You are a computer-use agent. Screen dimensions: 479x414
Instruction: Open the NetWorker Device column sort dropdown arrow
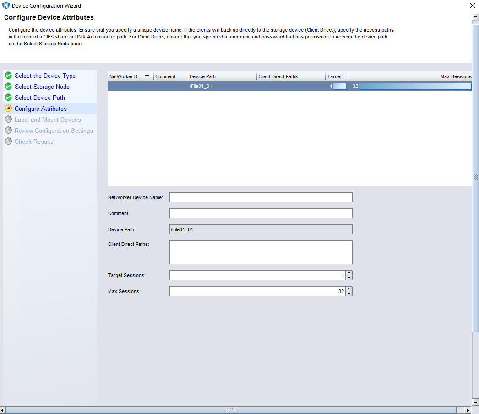click(147, 76)
